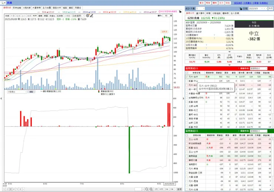274x192 pixels.
Task: Check the 凱基-中山 row checkbox
Action: (187, 81)
